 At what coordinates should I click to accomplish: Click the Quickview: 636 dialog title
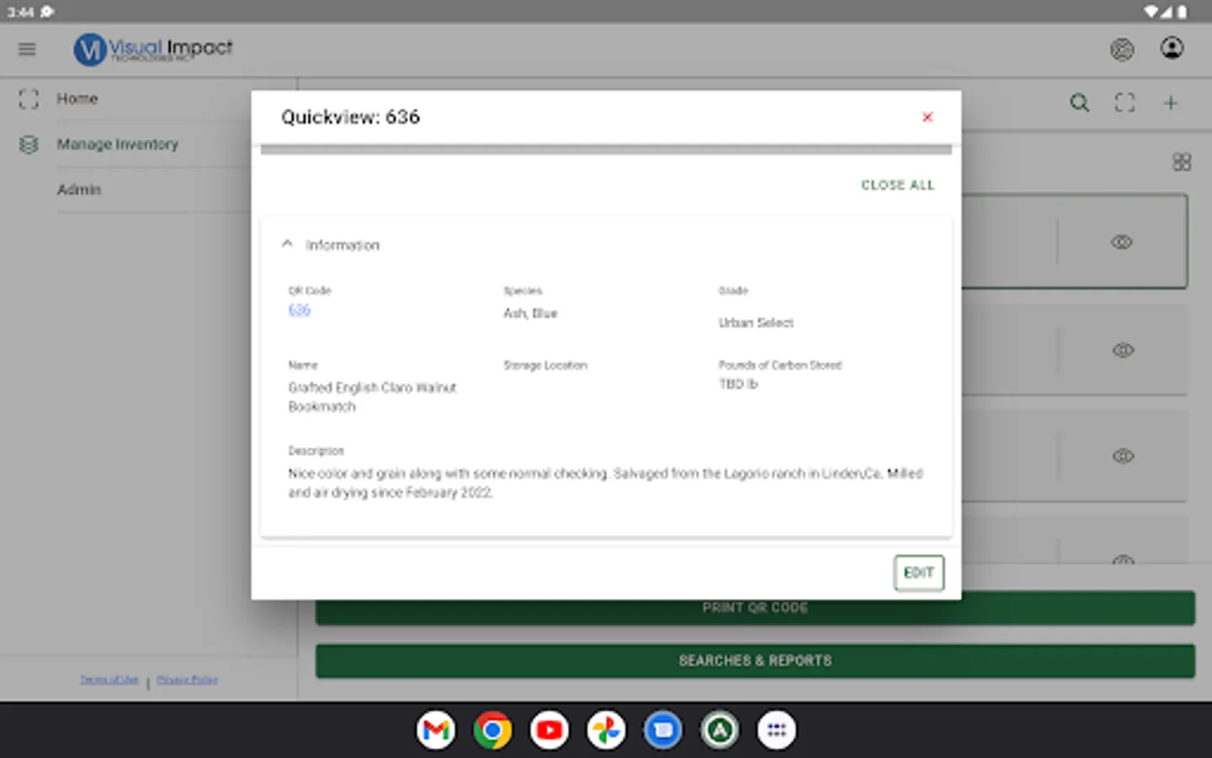coord(350,117)
